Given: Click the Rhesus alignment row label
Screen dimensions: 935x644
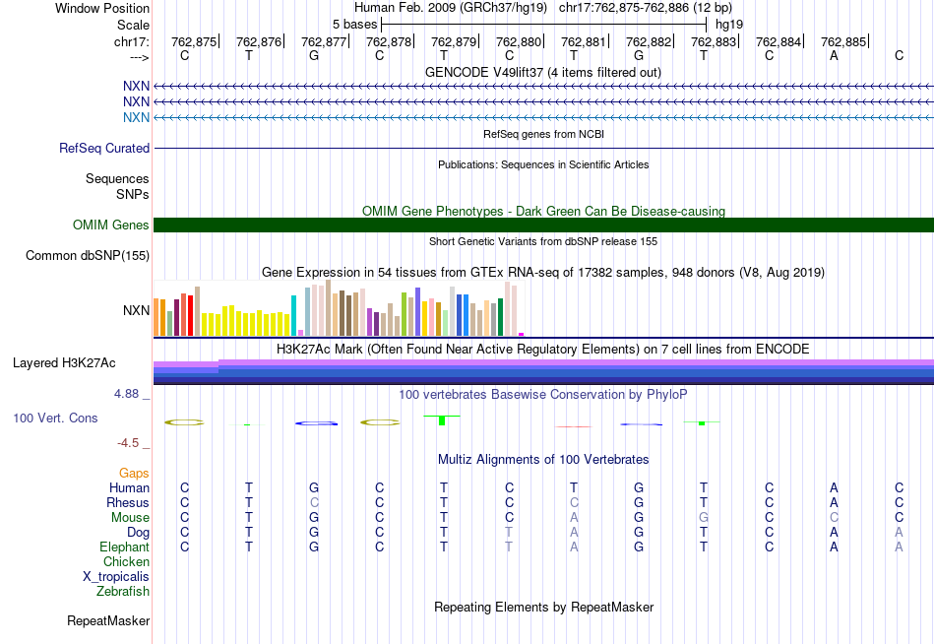Looking at the screenshot, I should coord(128,502).
